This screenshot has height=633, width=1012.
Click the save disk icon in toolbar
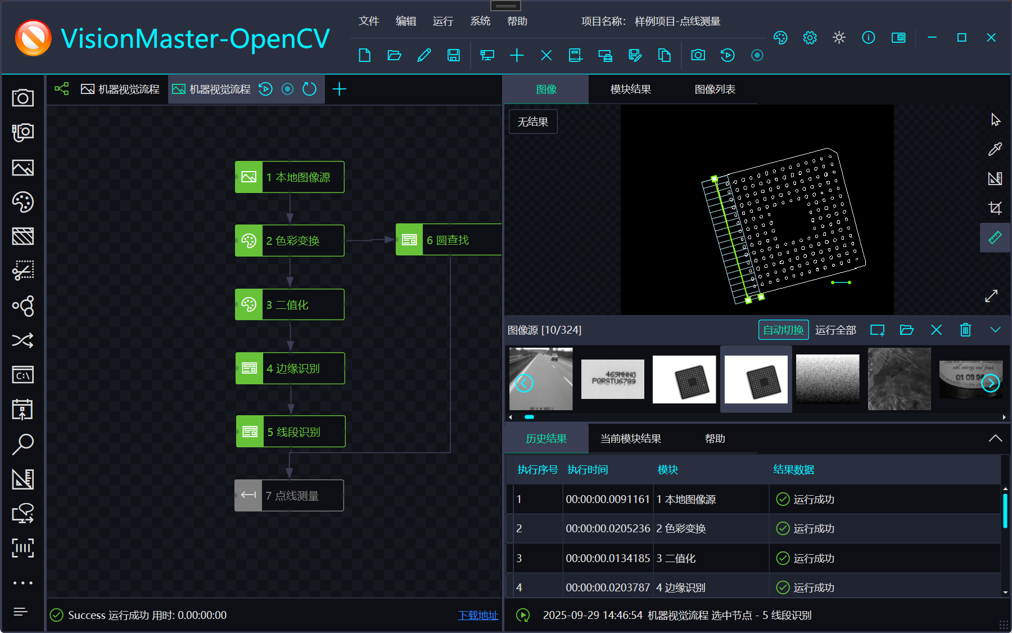(454, 55)
